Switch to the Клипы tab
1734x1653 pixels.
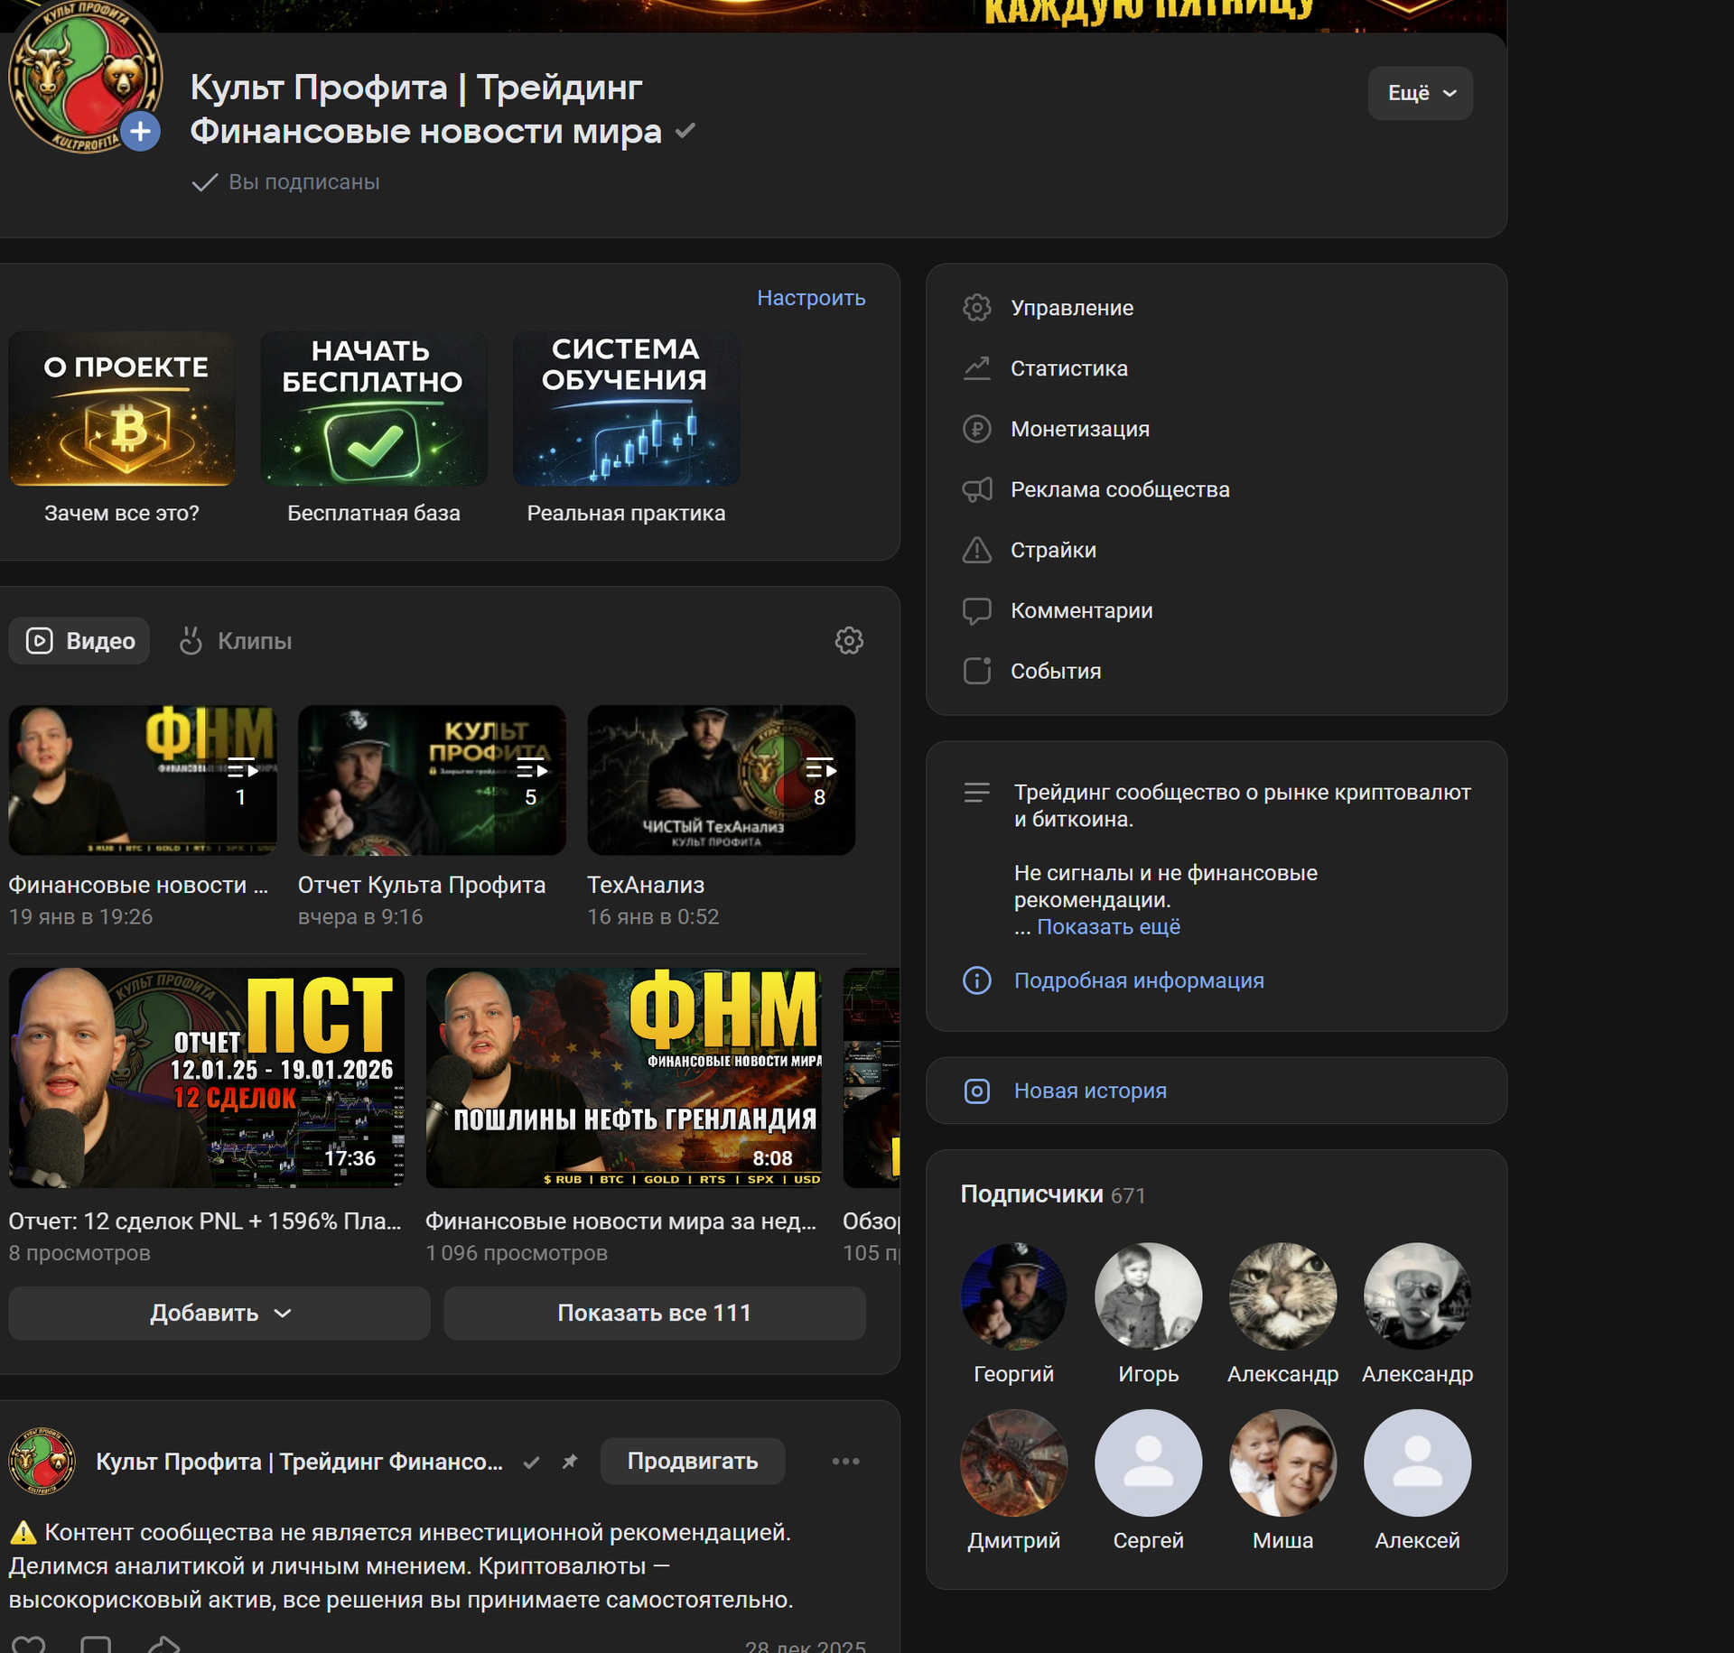pyautogui.click(x=237, y=641)
